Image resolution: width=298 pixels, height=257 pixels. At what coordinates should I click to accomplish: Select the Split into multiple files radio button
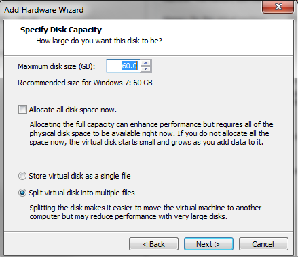click(x=22, y=193)
